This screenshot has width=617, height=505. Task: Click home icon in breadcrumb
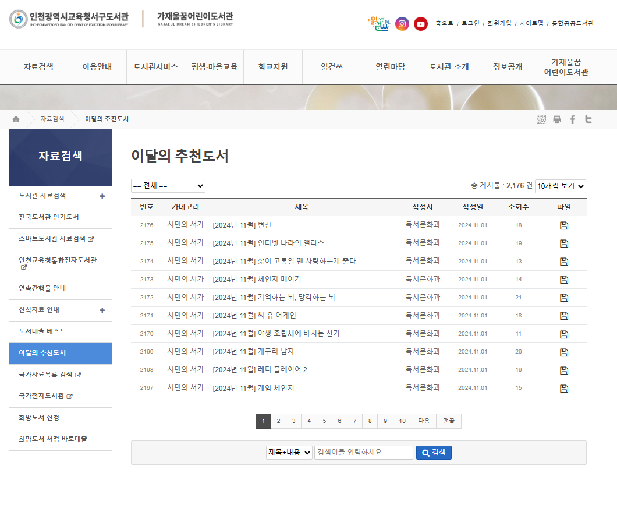(16, 119)
